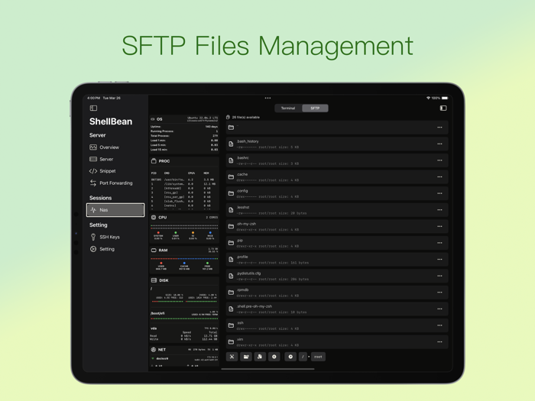Go to the "root" path segment
This screenshot has width=535, height=401.
pyautogui.click(x=318, y=357)
